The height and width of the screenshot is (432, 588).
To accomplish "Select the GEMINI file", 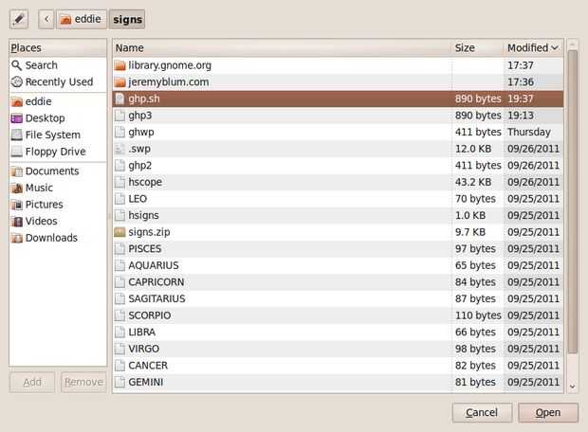I will (338, 382).
